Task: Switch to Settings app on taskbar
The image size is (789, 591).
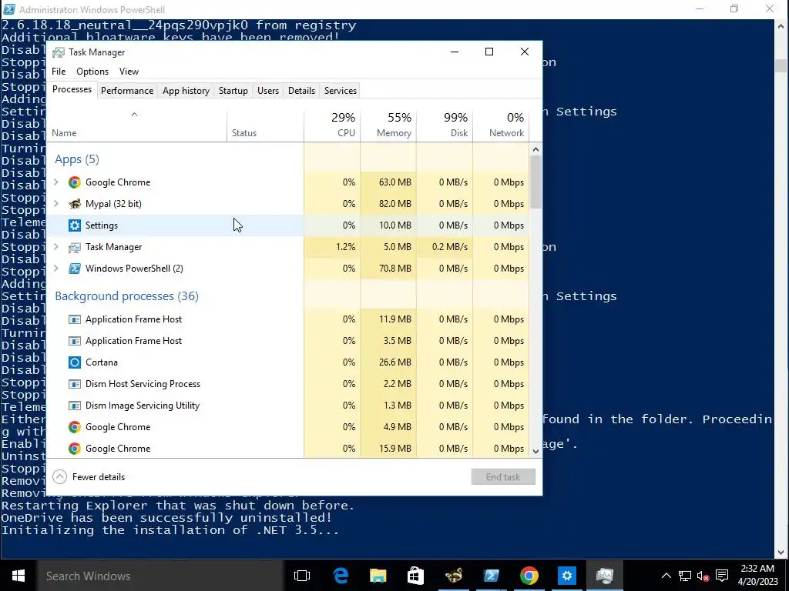Action: click(x=566, y=576)
